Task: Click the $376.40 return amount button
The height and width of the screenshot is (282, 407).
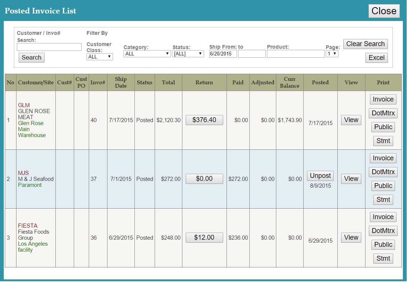Action: [x=204, y=120]
